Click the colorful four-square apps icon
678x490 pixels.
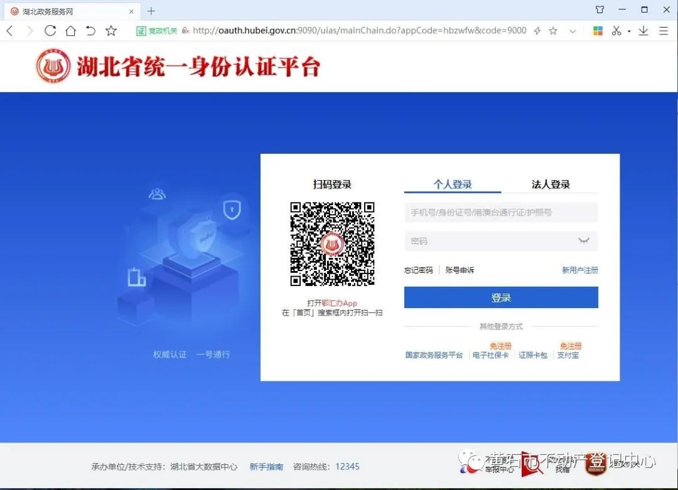(598, 31)
